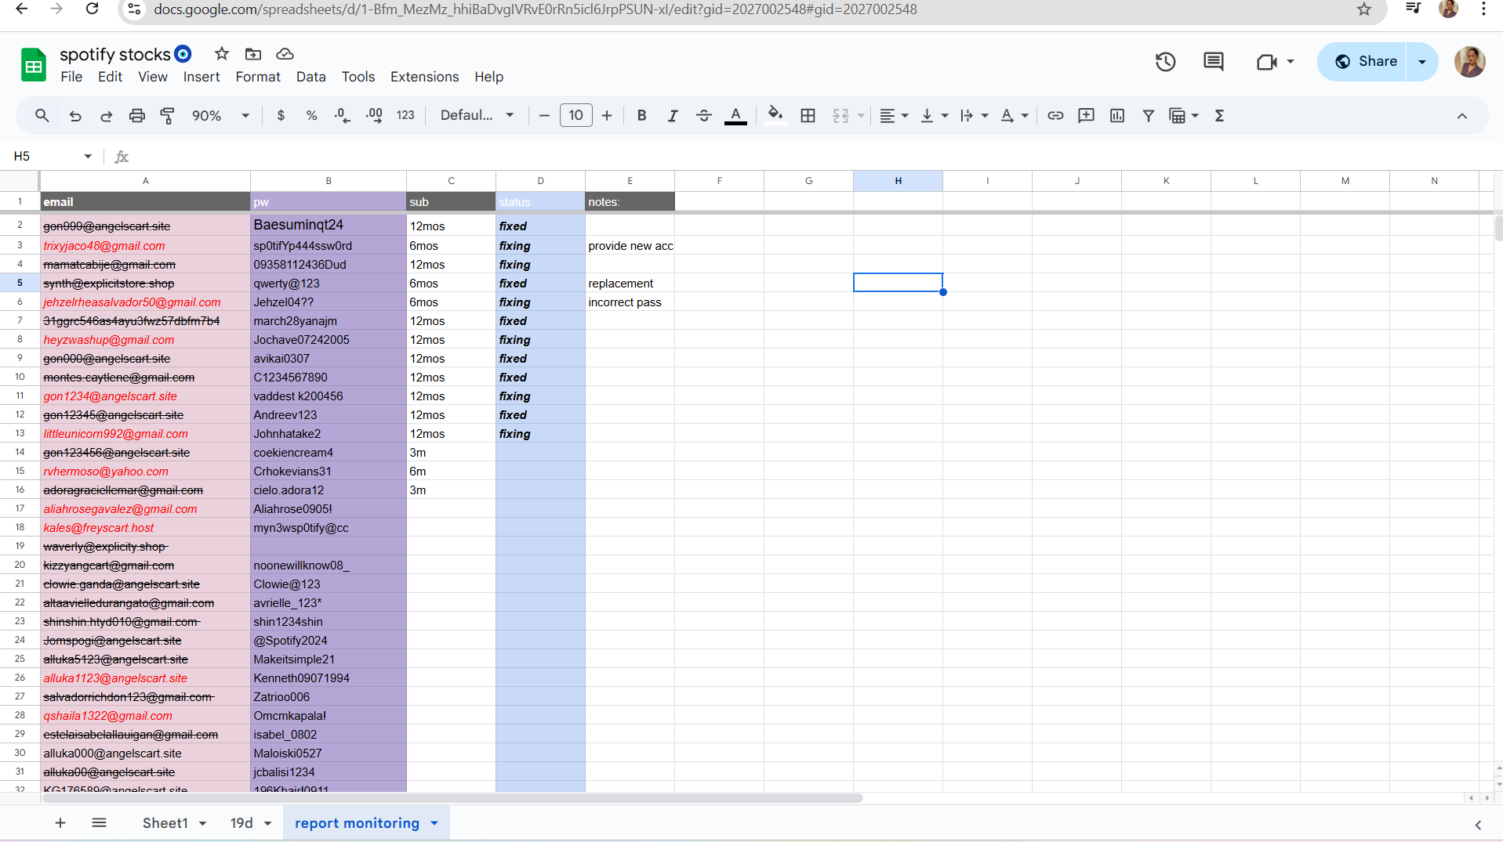Screen dimensions: 1503x842
Task: Open the borders tool
Action: pyautogui.click(x=808, y=116)
